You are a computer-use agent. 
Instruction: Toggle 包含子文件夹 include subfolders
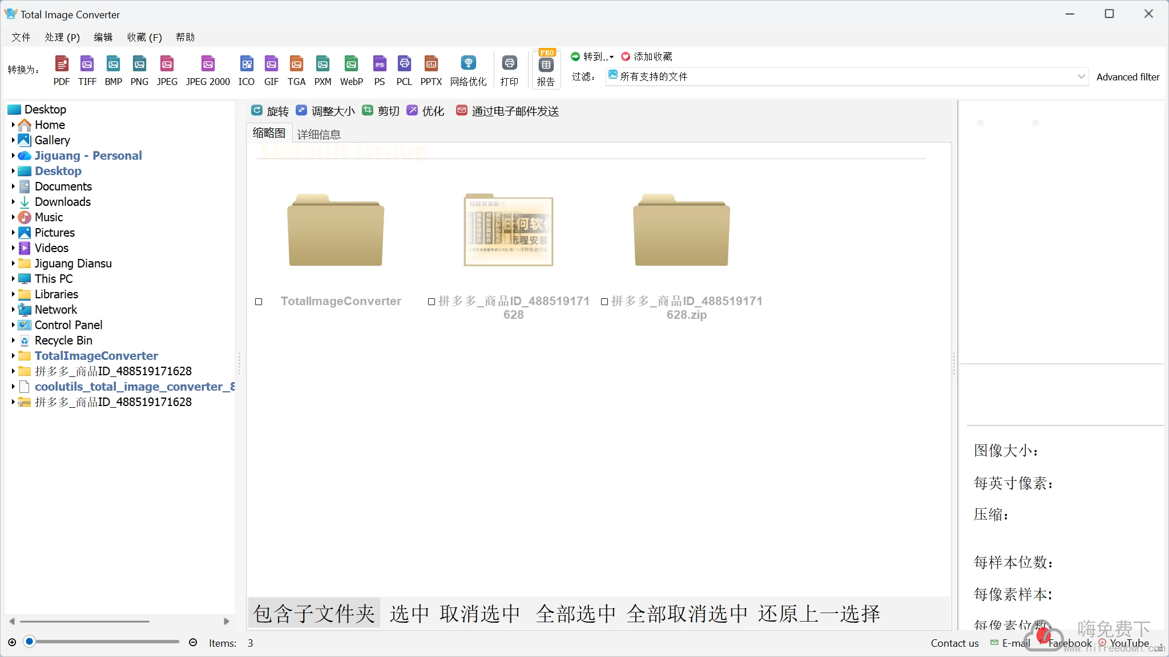point(315,614)
